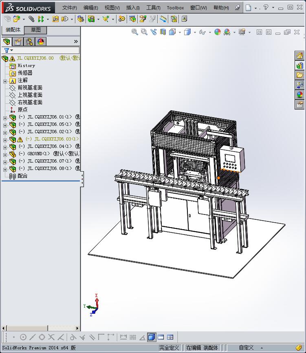The image size is (306, 353).
Task: Click the filter input field in feature tree
Action: coord(40,50)
